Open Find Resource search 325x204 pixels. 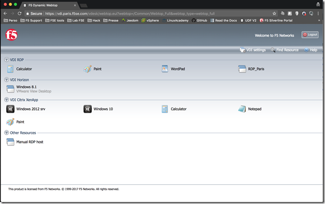[x=285, y=50]
